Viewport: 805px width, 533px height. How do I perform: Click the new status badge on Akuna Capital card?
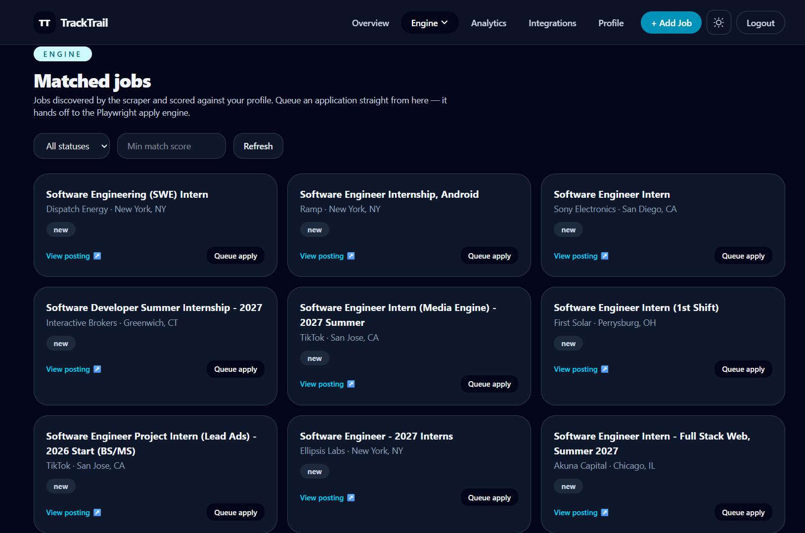point(569,487)
